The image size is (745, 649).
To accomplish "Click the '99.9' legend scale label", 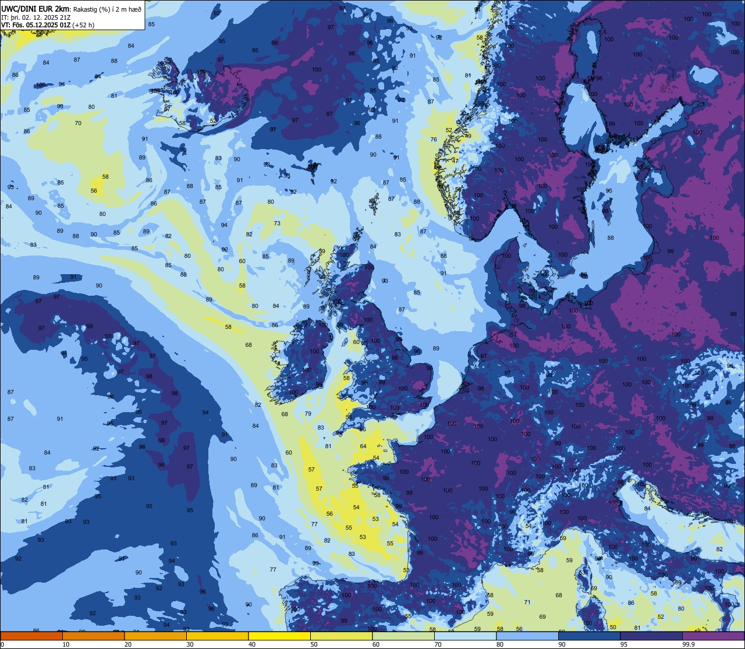I will point(690,644).
